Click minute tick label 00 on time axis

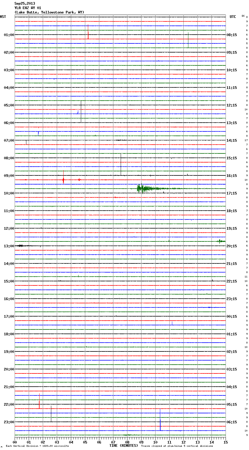[x=15, y=442]
